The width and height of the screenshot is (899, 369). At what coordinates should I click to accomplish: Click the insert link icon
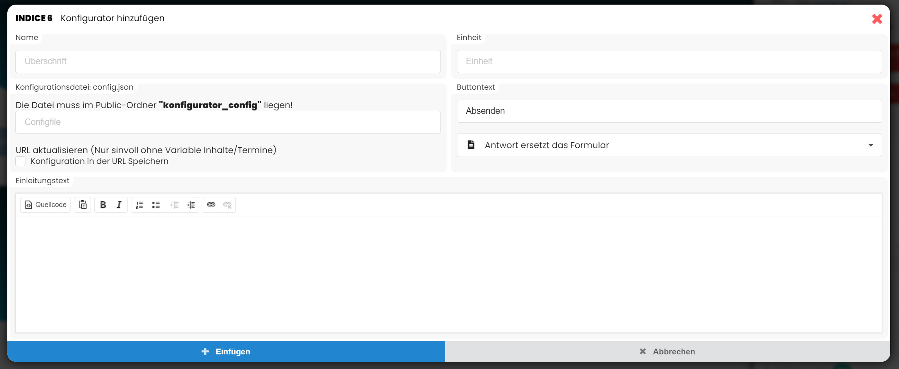(211, 205)
